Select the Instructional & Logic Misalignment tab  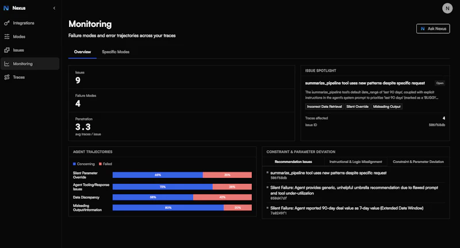coord(355,162)
